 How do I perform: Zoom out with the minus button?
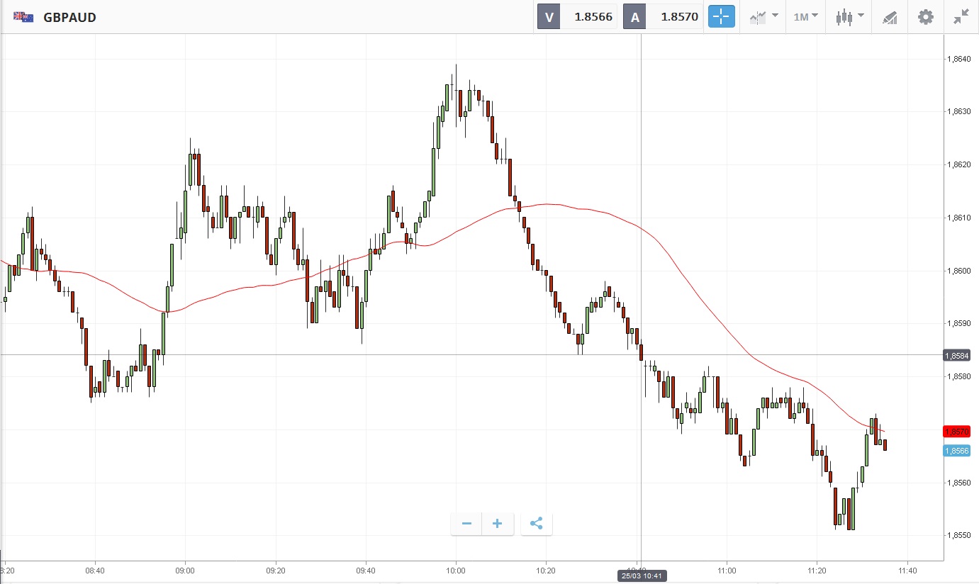466,524
